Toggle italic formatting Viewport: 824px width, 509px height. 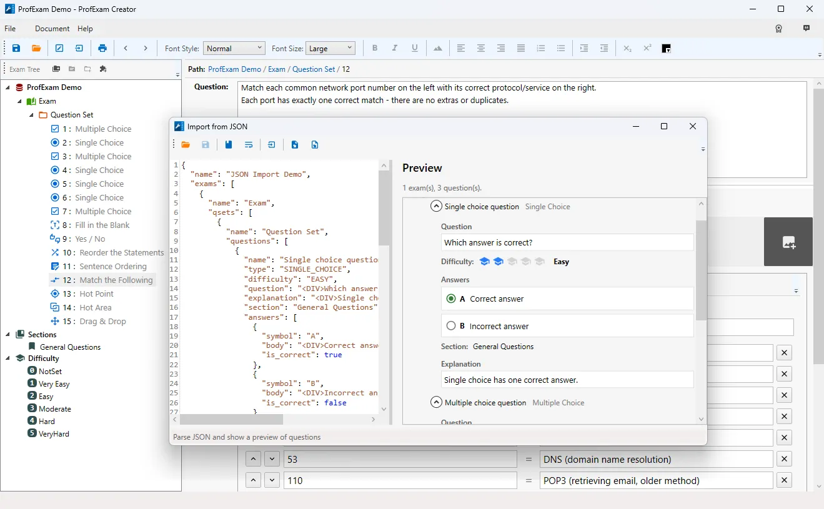(x=395, y=48)
